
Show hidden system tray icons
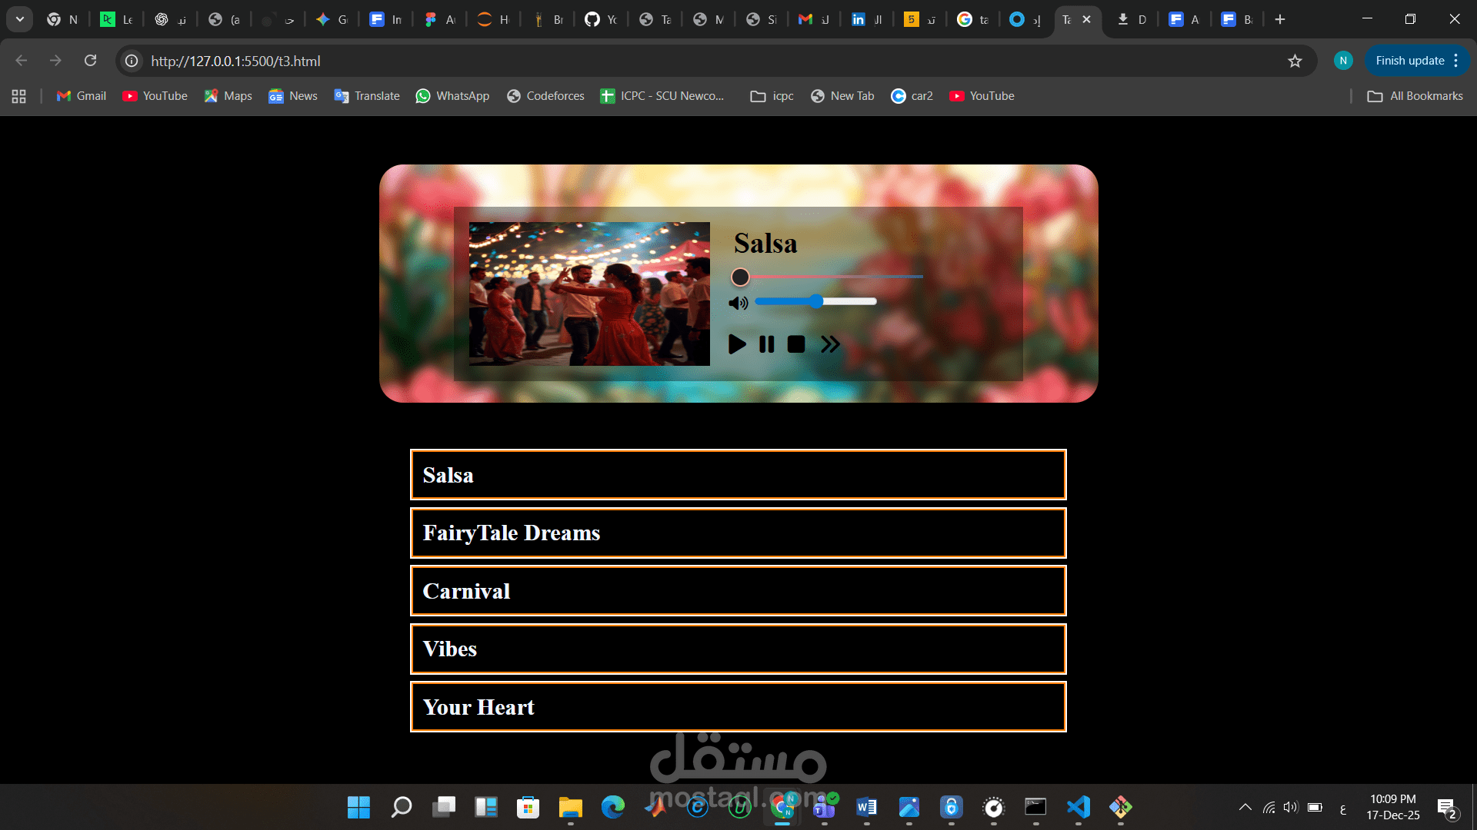tap(1245, 807)
